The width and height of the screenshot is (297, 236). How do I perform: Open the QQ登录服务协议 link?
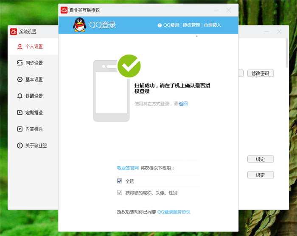pyautogui.click(x=174, y=212)
